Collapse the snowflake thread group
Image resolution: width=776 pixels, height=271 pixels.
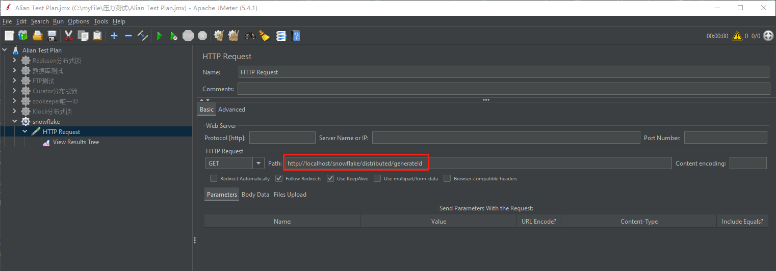(x=15, y=122)
